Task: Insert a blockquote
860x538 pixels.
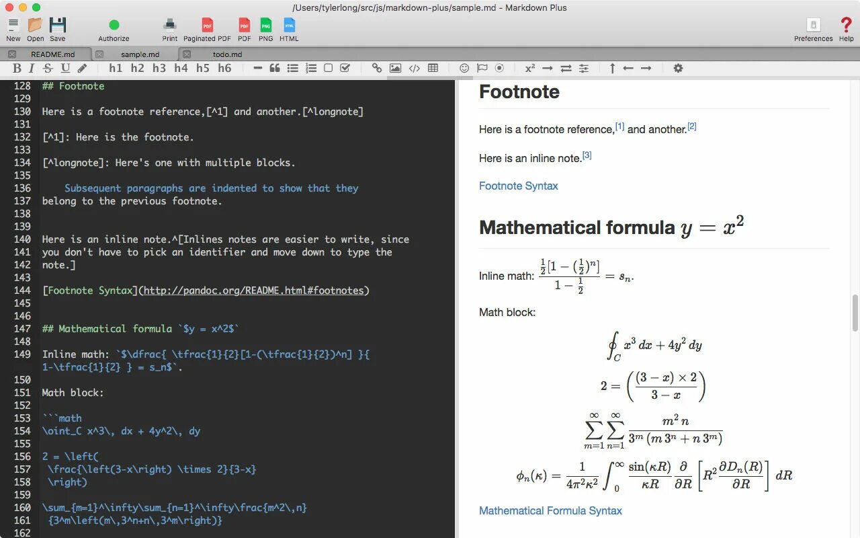Action: point(274,68)
